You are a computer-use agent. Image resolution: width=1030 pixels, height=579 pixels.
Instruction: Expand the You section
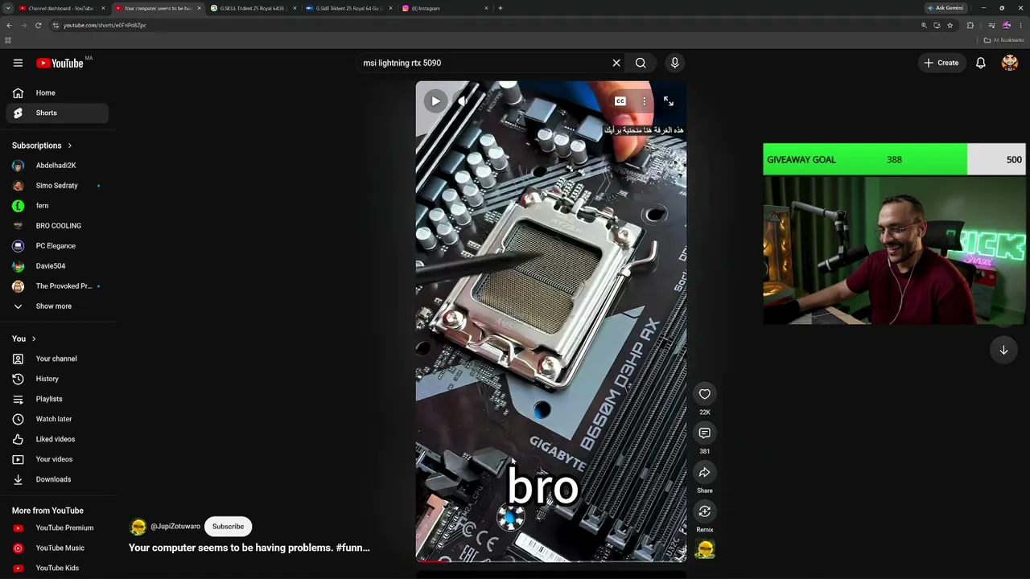24,339
